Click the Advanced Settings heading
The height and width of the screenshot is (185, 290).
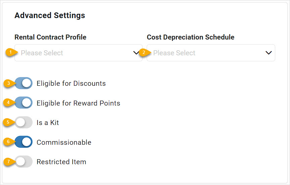[50, 15]
